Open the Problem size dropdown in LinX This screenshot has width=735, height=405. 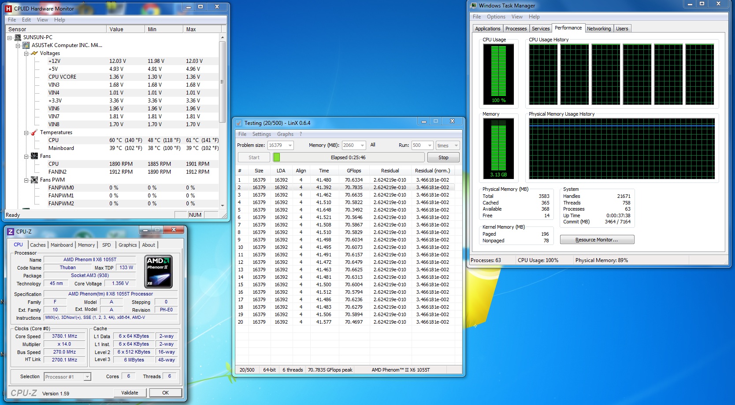coord(290,146)
